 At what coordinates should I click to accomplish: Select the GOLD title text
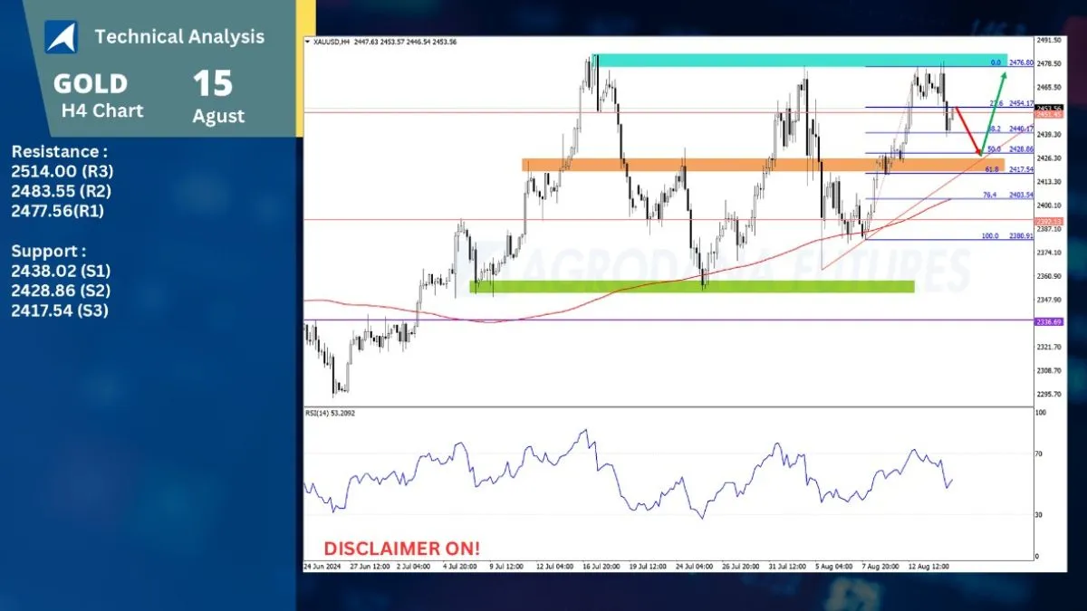(91, 84)
